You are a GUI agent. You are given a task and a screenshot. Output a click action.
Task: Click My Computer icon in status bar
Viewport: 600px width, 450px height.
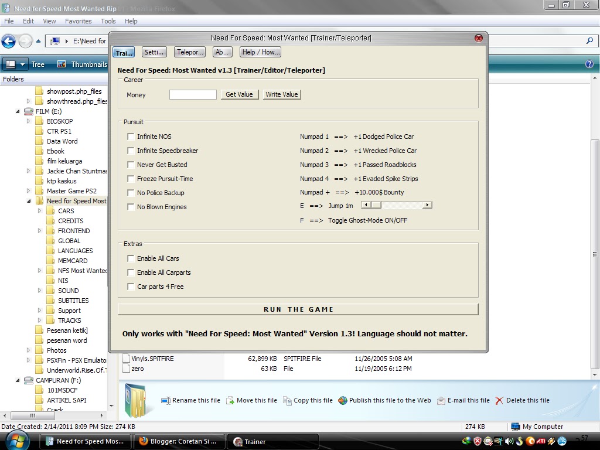coord(516,427)
